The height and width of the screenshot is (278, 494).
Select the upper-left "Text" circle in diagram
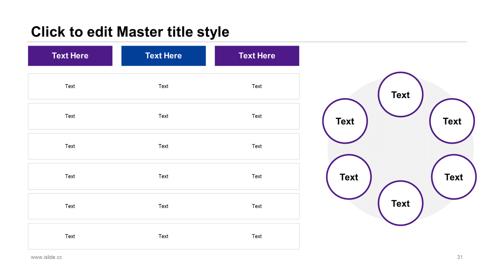click(x=345, y=121)
